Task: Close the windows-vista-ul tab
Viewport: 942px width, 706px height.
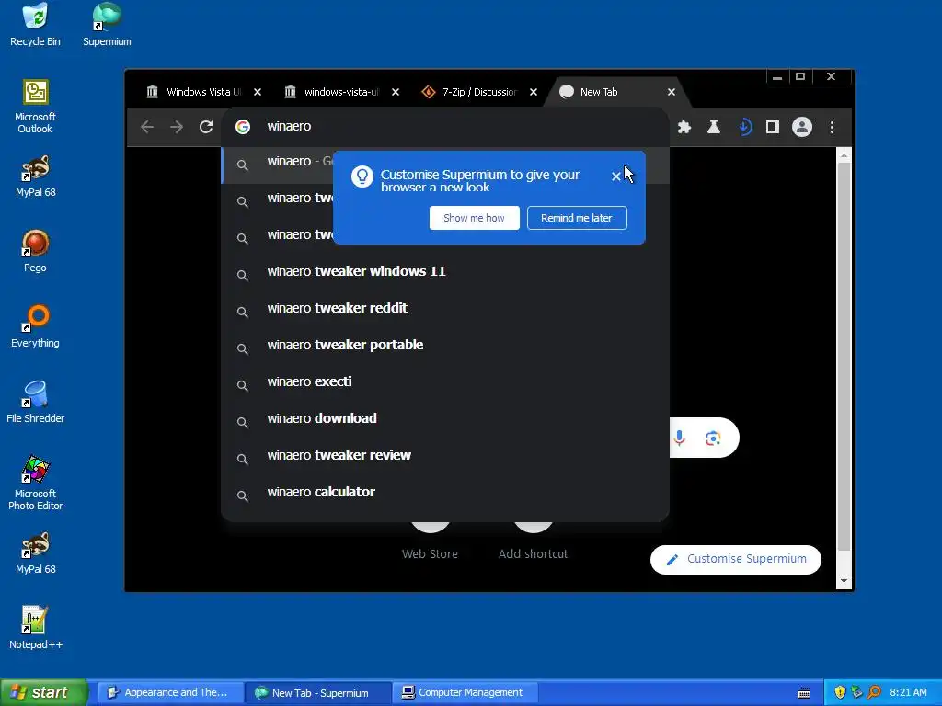Action: click(396, 92)
